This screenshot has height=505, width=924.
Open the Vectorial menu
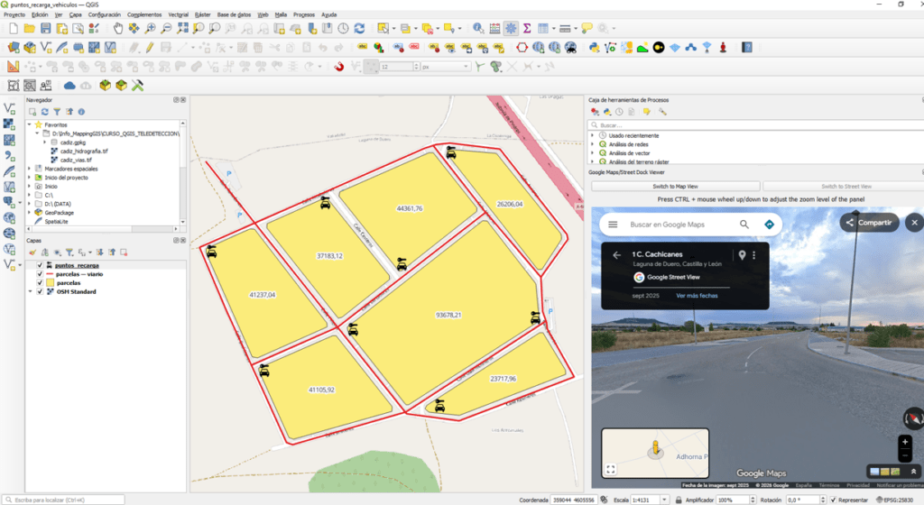(x=179, y=14)
